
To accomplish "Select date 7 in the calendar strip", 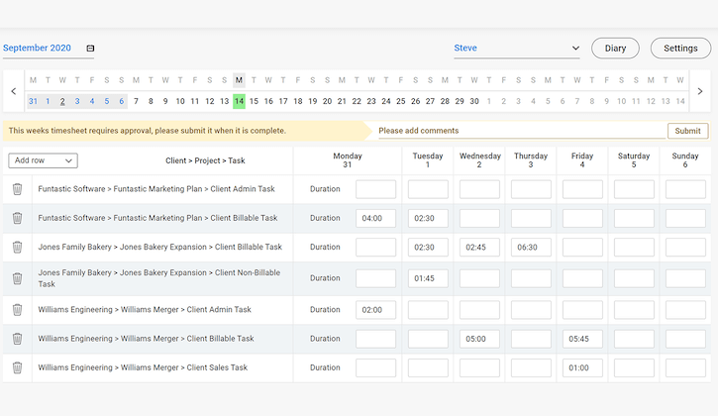I will click(136, 101).
